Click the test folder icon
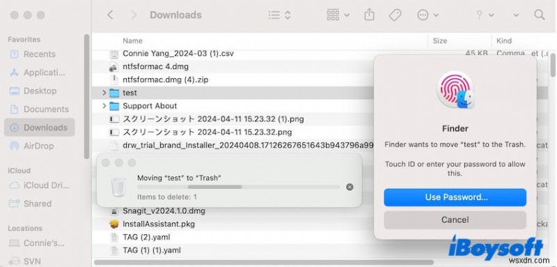This screenshot has width=557, height=267. [x=114, y=93]
